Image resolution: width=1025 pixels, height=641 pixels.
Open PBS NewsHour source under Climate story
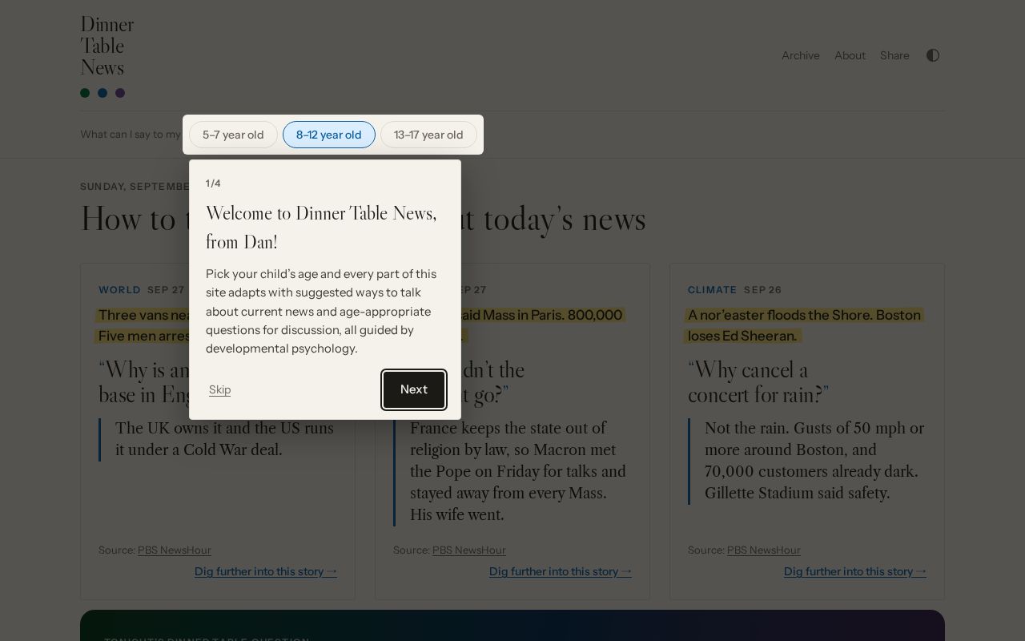pyautogui.click(x=764, y=550)
